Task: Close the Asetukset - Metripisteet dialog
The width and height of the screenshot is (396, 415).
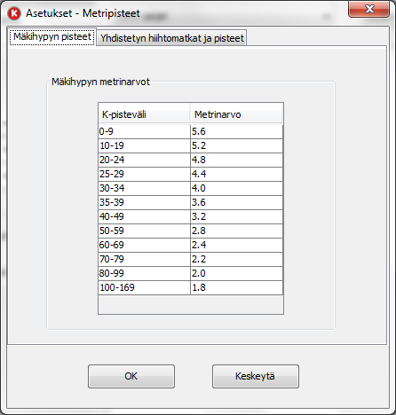Action: click(x=369, y=9)
